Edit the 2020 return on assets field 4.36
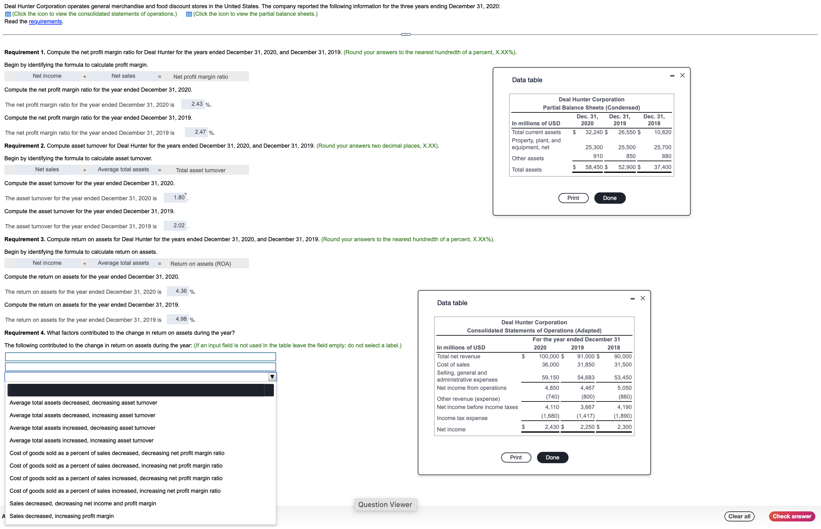Viewport: 821px width, 529px height. tap(178, 291)
